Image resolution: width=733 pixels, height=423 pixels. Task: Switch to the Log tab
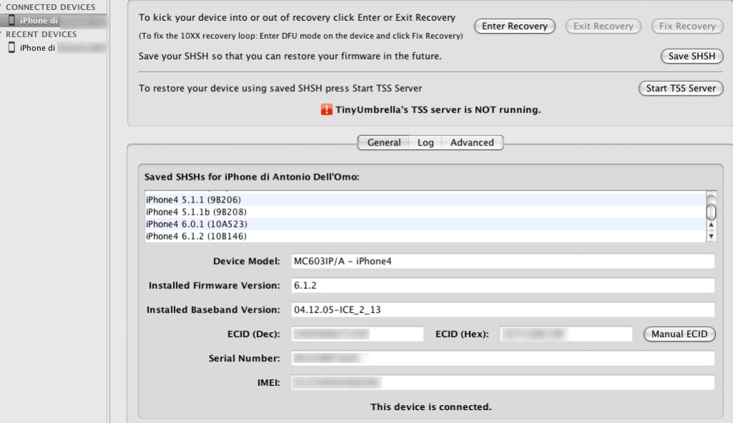pyautogui.click(x=425, y=142)
